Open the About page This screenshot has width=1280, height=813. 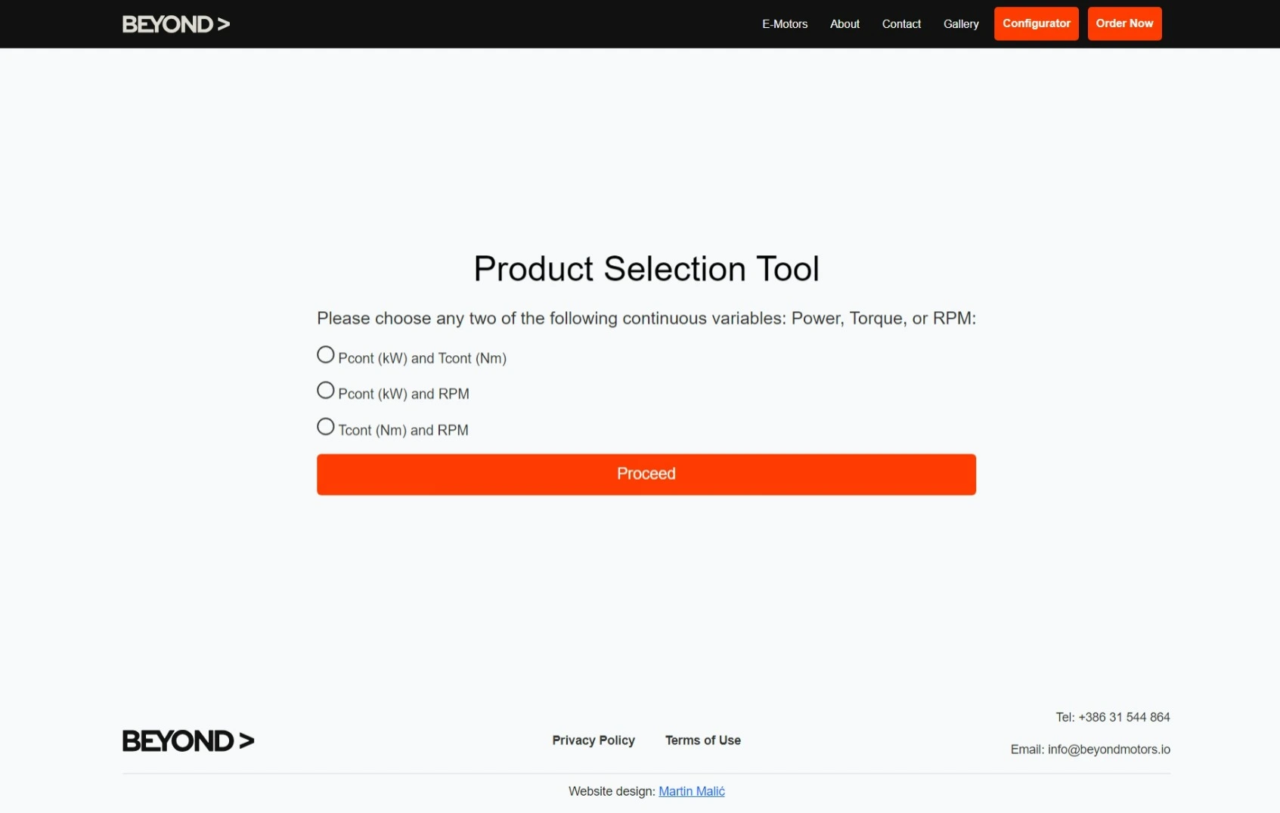845,24
